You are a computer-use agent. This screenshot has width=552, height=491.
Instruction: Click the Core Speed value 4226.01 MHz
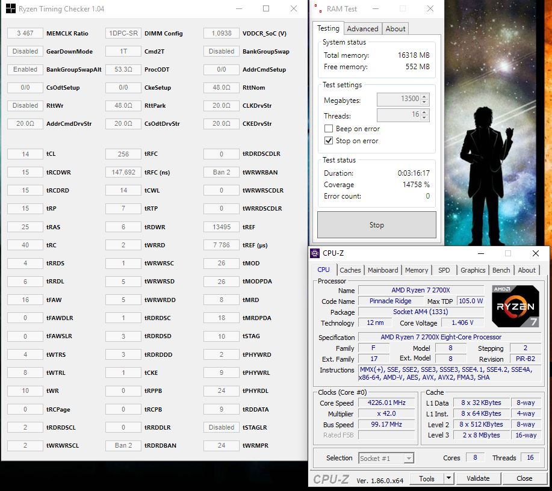386,403
